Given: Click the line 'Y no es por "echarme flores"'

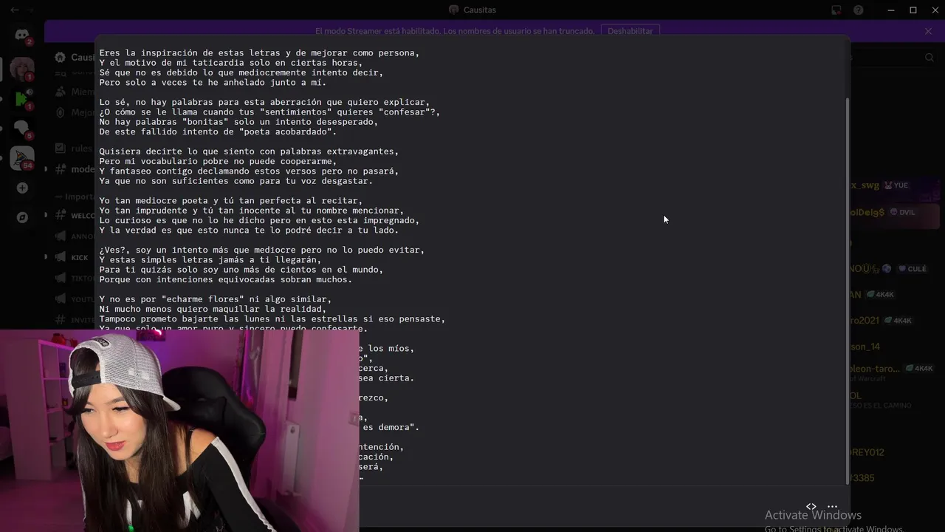Looking at the screenshot, I should [x=216, y=299].
